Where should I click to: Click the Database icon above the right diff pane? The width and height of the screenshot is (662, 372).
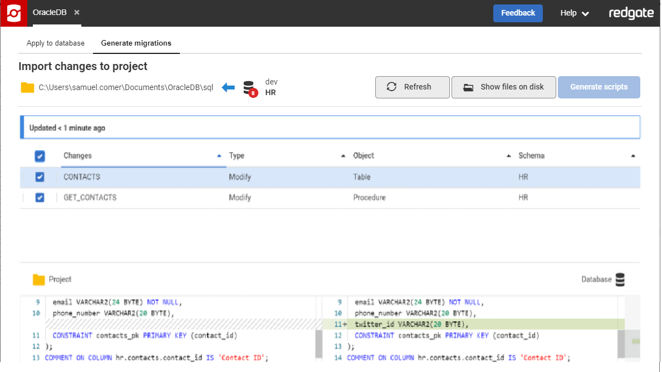click(x=620, y=280)
